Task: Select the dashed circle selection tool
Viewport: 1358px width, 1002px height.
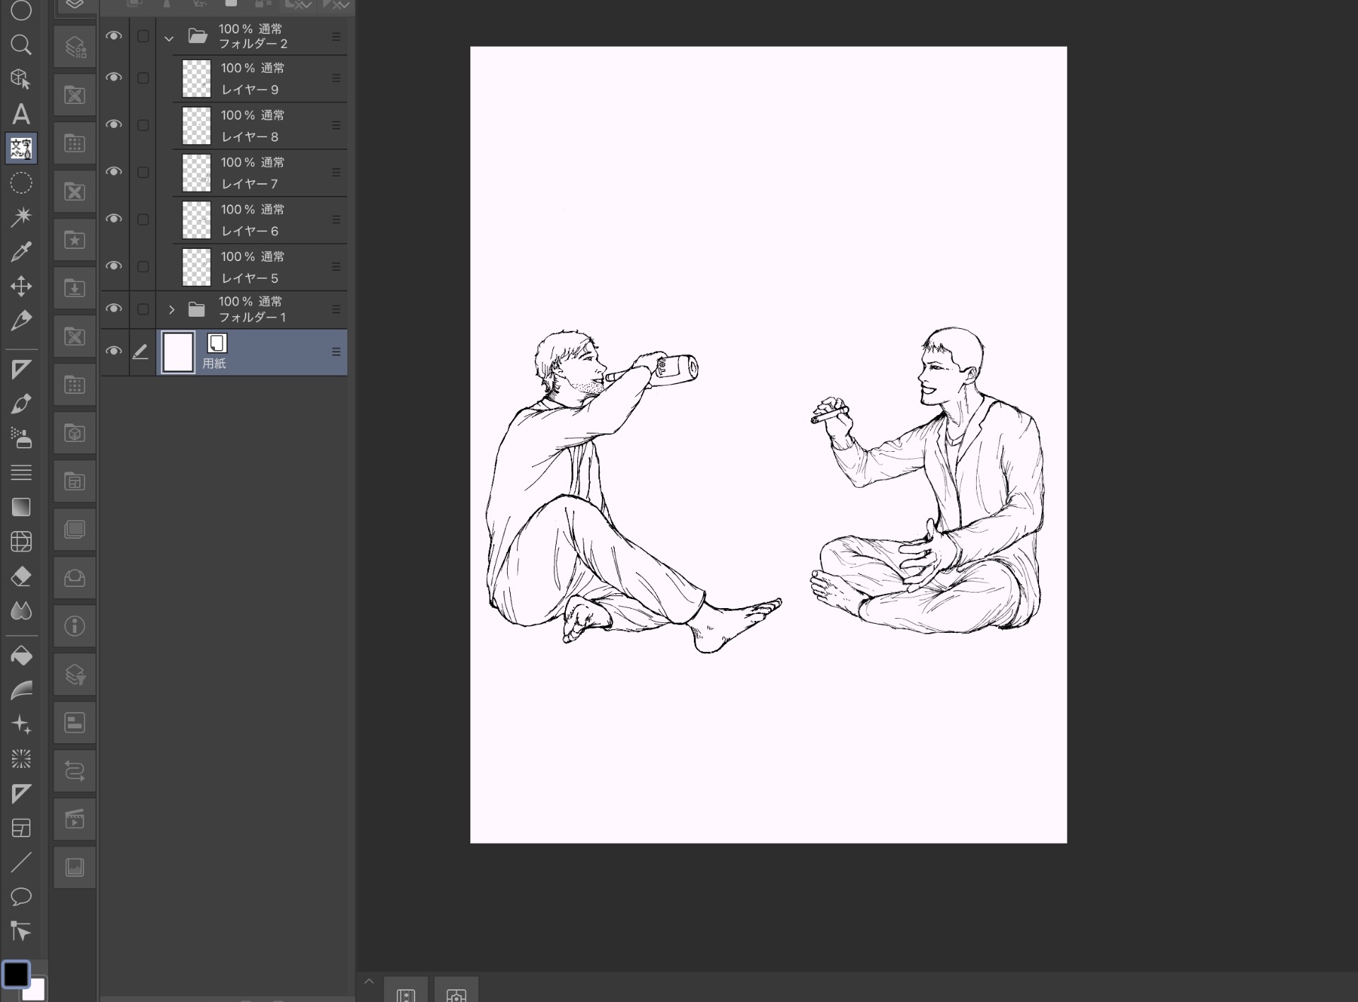Action: pyautogui.click(x=21, y=183)
